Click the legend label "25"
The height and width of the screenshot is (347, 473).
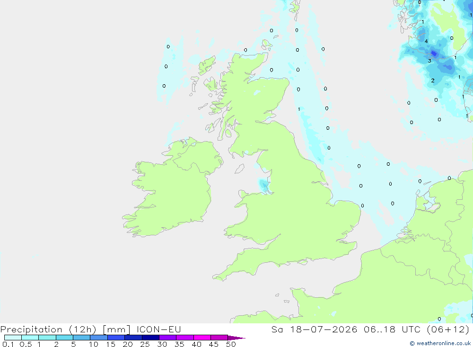pyautogui.click(x=145, y=344)
